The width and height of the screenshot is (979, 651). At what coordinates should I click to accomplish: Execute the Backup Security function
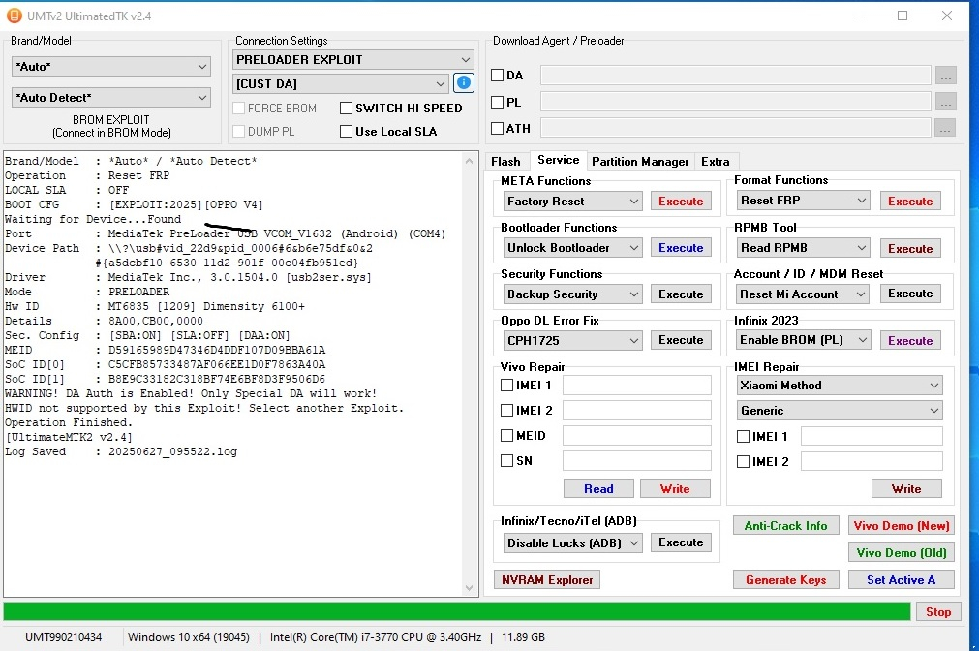[x=681, y=294]
